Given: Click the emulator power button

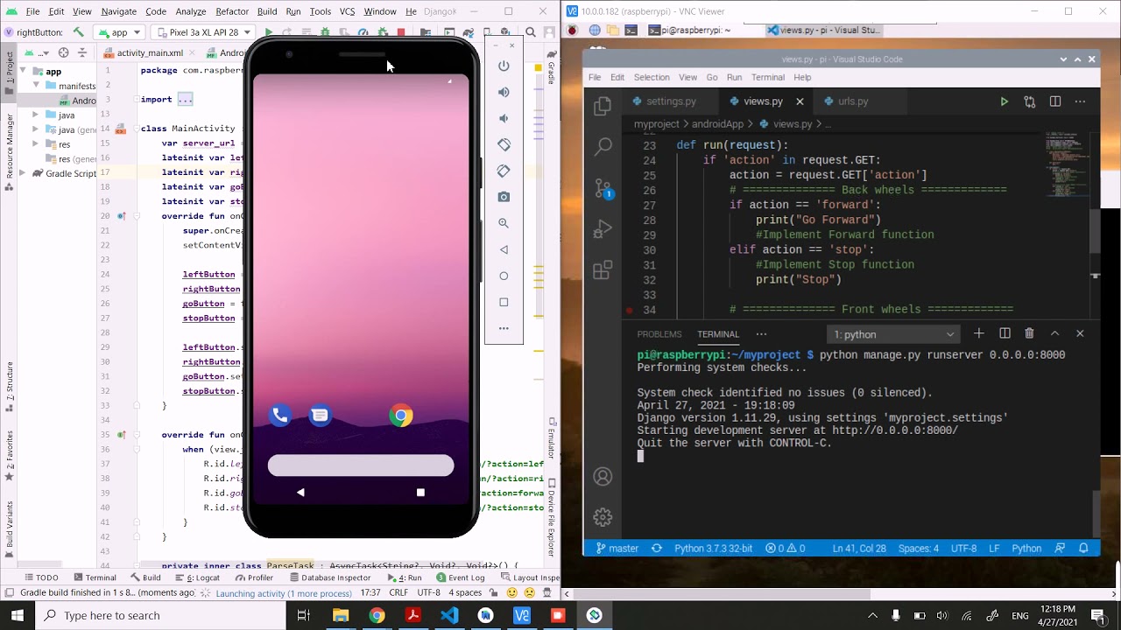Looking at the screenshot, I should point(504,66).
